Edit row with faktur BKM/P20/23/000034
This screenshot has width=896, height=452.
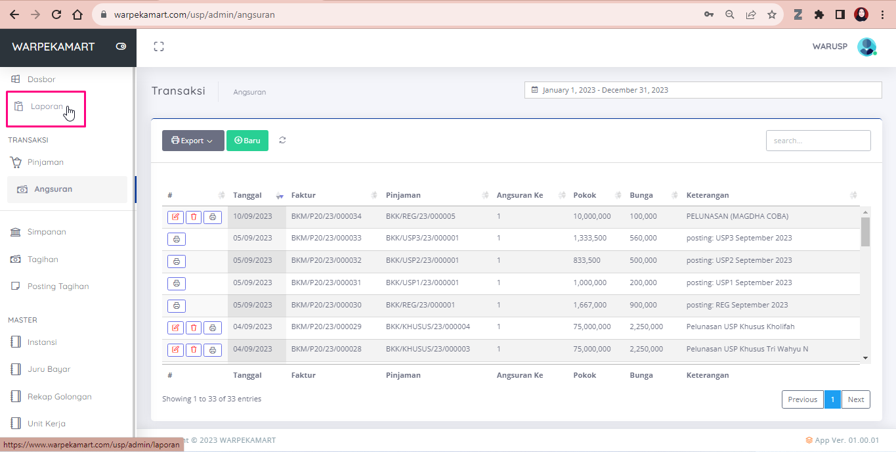(175, 217)
